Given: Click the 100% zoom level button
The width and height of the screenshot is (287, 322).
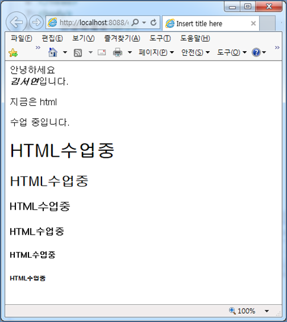Looking at the screenshot, I should click(x=246, y=311).
